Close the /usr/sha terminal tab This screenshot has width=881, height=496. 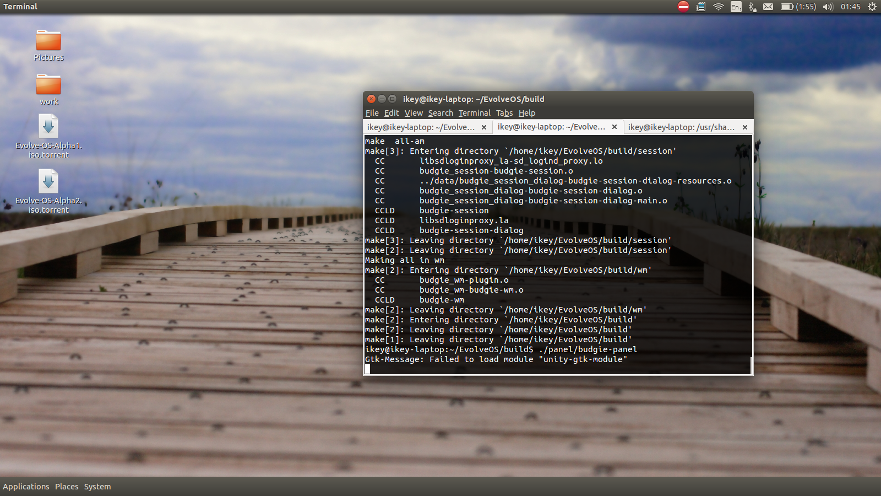click(x=745, y=127)
